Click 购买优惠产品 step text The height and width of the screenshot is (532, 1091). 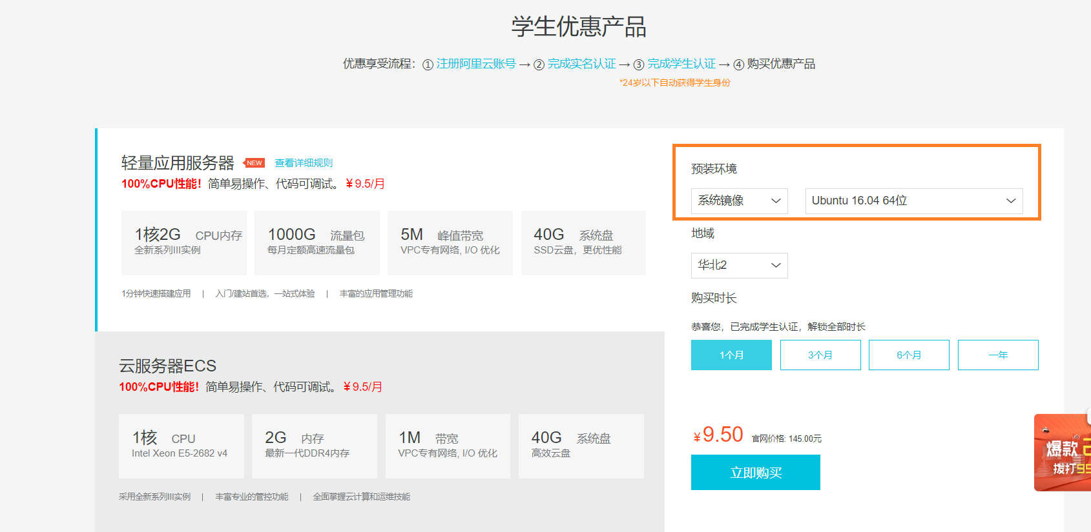click(781, 64)
